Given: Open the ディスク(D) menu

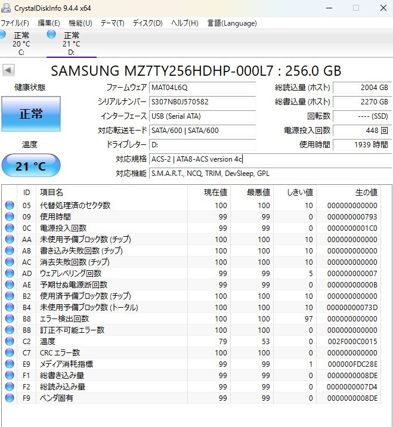Looking at the screenshot, I should tap(148, 23).
